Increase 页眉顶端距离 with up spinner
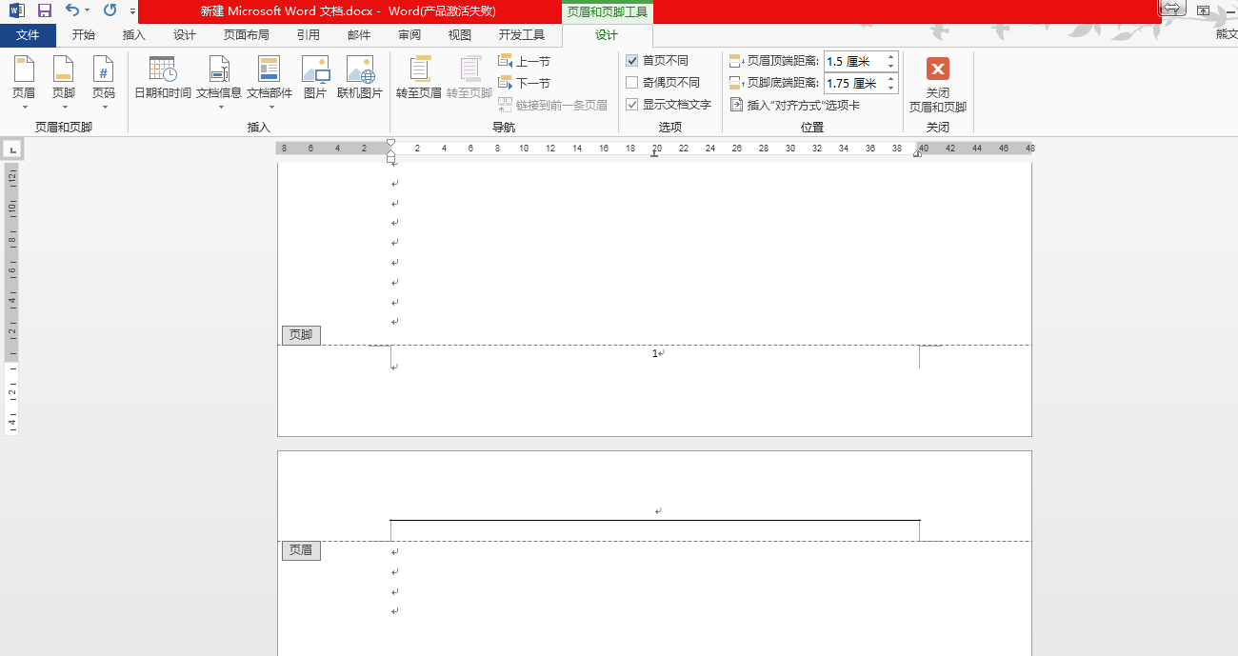 pyautogui.click(x=891, y=56)
